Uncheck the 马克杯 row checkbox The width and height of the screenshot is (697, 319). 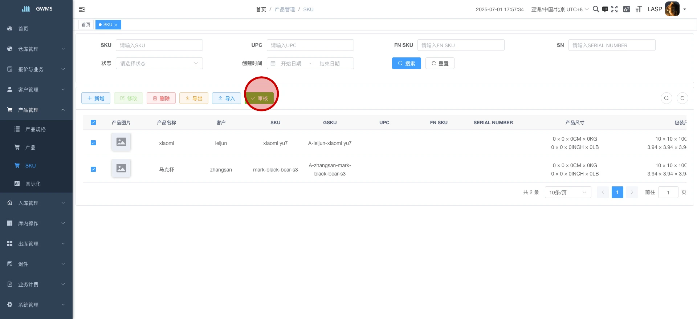click(93, 169)
